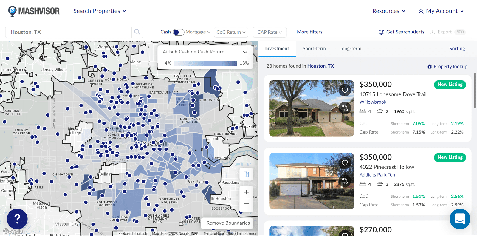The height and width of the screenshot is (236, 477).
Task: Open the Sorting options
Action: tap(457, 48)
